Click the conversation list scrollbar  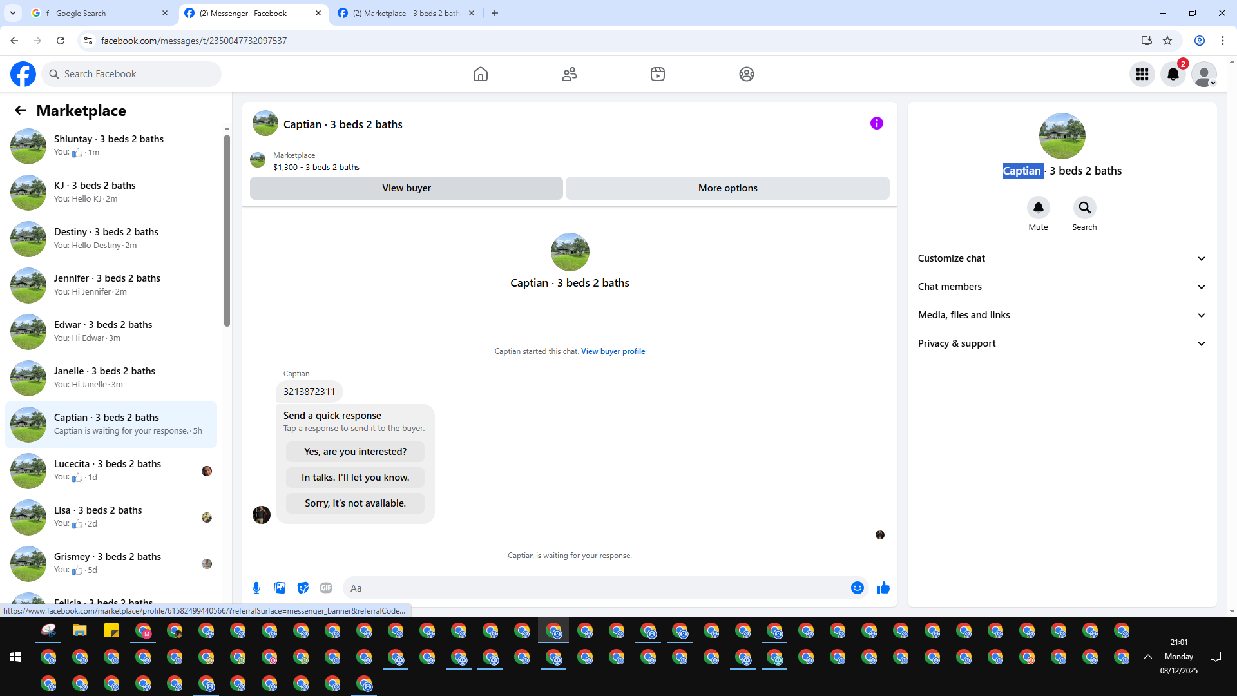(227, 230)
